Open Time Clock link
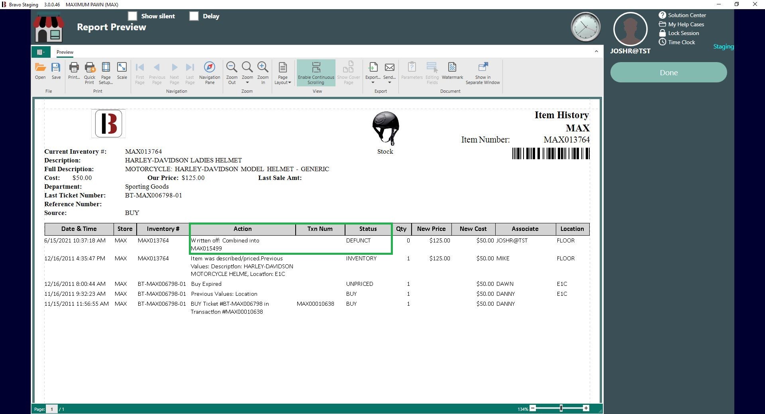Image resolution: width=765 pixels, height=414 pixels. [x=677, y=42]
